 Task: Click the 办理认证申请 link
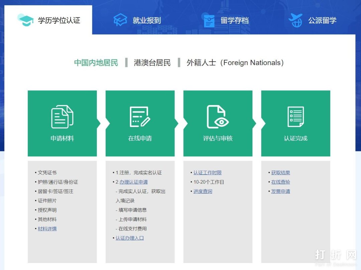[133, 182]
